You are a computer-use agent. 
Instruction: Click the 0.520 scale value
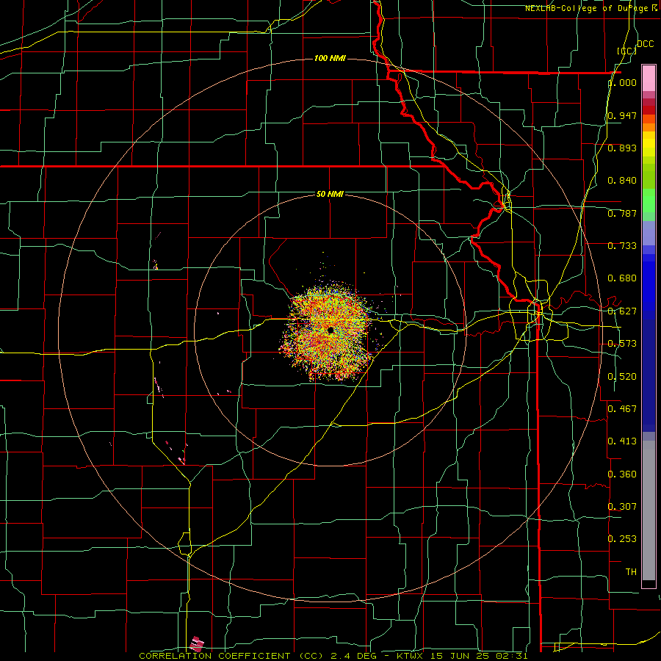click(x=622, y=377)
